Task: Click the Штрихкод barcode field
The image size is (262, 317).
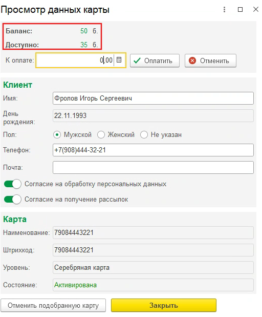Action: tap(153, 250)
